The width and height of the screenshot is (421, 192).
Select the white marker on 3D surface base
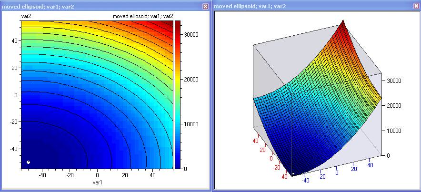pyautogui.click(x=293, y=174)
